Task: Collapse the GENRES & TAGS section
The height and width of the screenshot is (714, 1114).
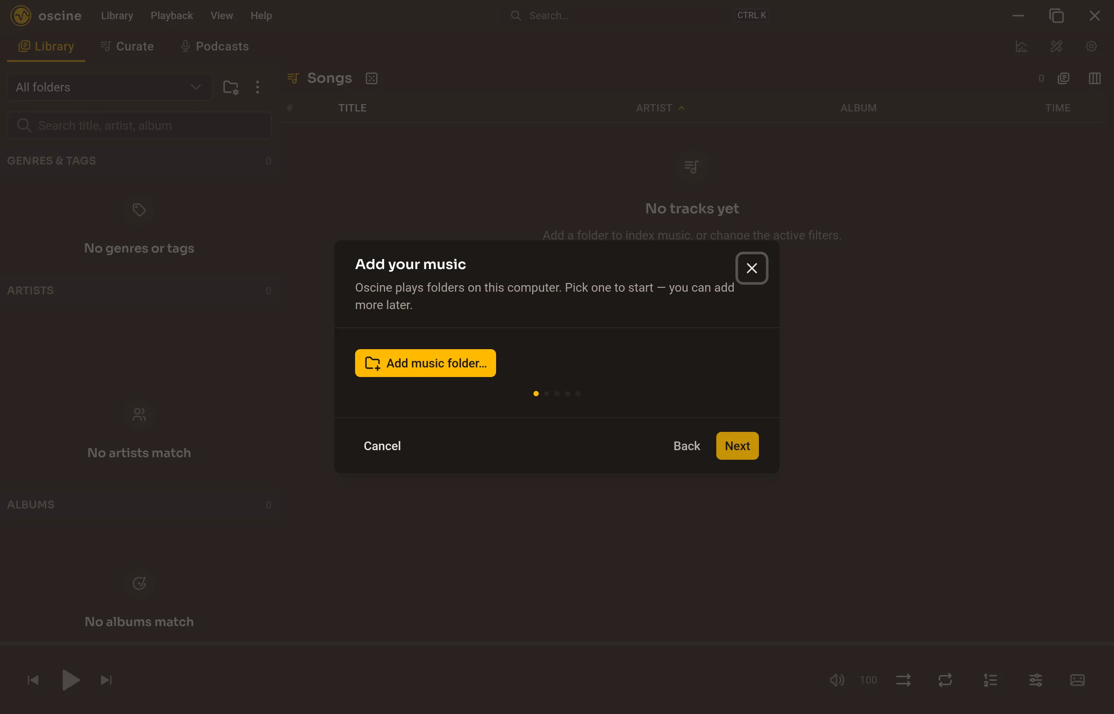Action: coord(139,161)
